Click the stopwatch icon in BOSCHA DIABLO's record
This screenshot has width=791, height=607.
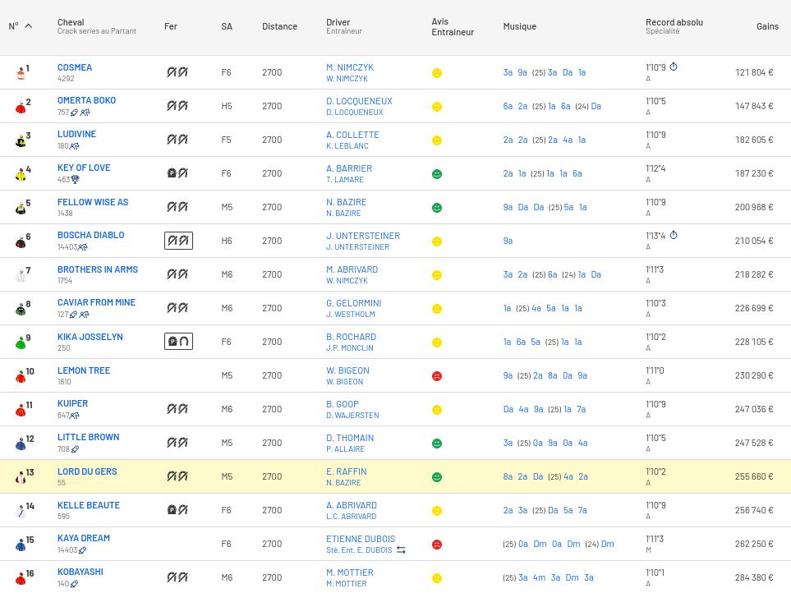[x=674, y=236]
